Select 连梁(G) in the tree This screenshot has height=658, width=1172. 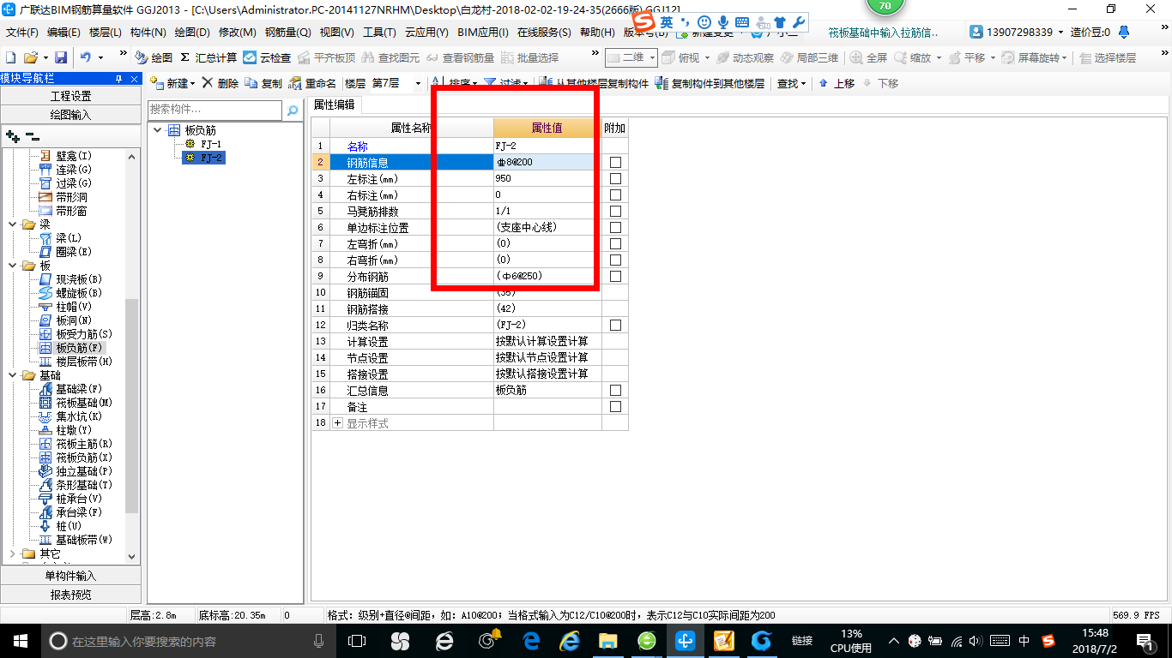click(x=74, y=170)
